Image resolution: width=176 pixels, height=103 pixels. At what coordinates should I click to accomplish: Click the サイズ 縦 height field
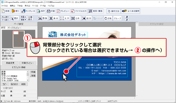[x=32, y=91]
